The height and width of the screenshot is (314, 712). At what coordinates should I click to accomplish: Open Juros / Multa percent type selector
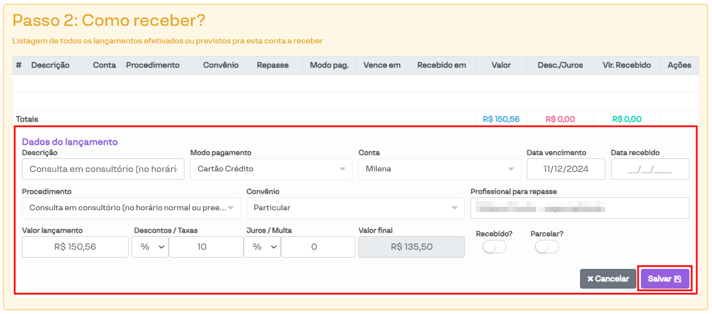click(262, 247)
